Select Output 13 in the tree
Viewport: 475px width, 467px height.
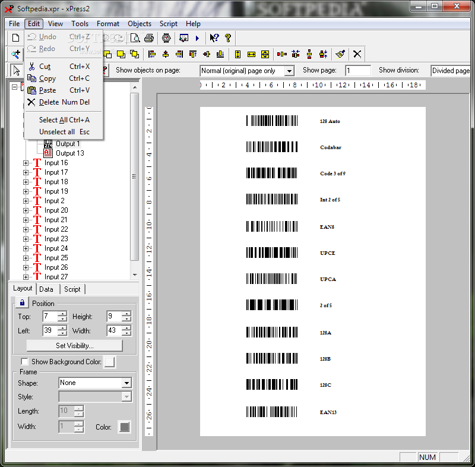69,153
